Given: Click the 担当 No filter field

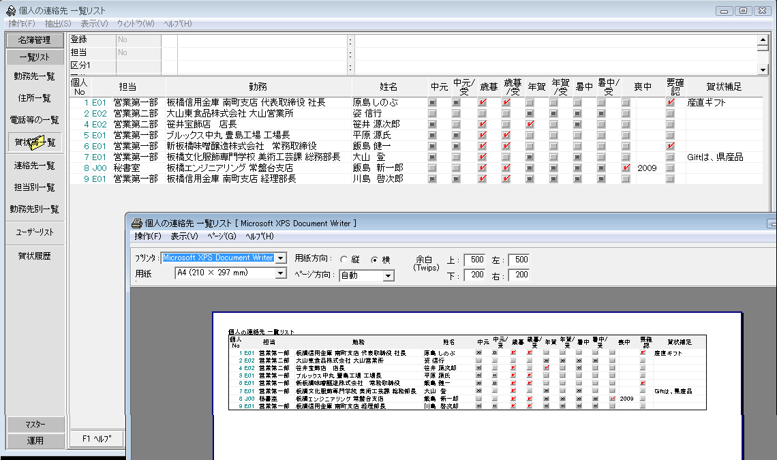Looking at the screenshot, I should (x=139, y=52).
